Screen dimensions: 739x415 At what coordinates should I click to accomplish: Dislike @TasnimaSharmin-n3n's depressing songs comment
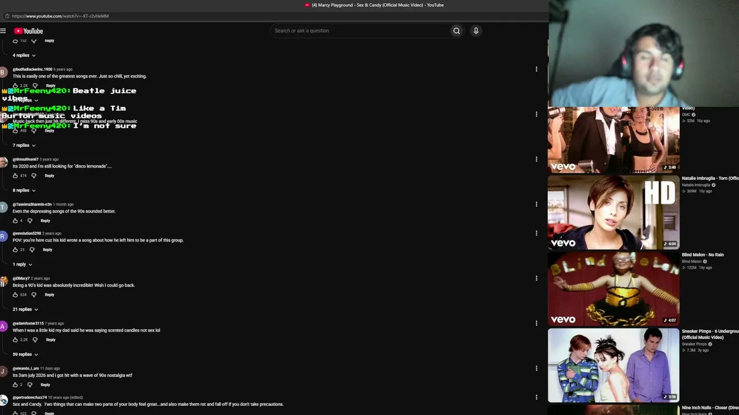(x=29, y=221)
